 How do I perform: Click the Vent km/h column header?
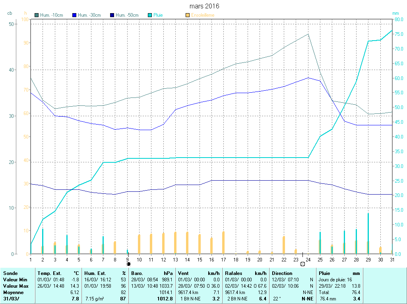coord(184,273)
